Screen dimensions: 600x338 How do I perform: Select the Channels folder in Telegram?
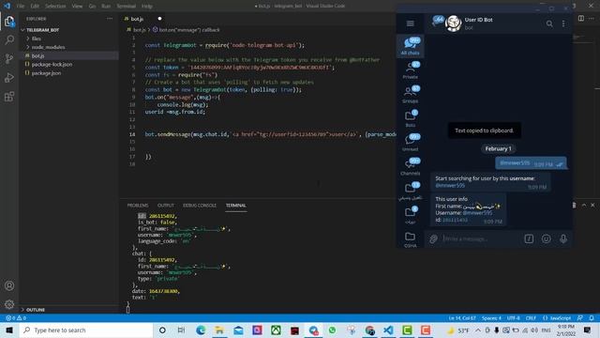click(411, 167)
